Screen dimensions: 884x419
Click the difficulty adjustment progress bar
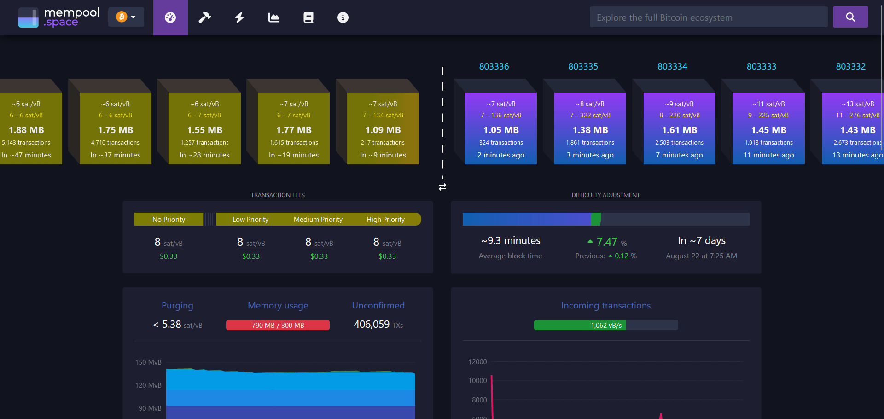coord(605,219)
